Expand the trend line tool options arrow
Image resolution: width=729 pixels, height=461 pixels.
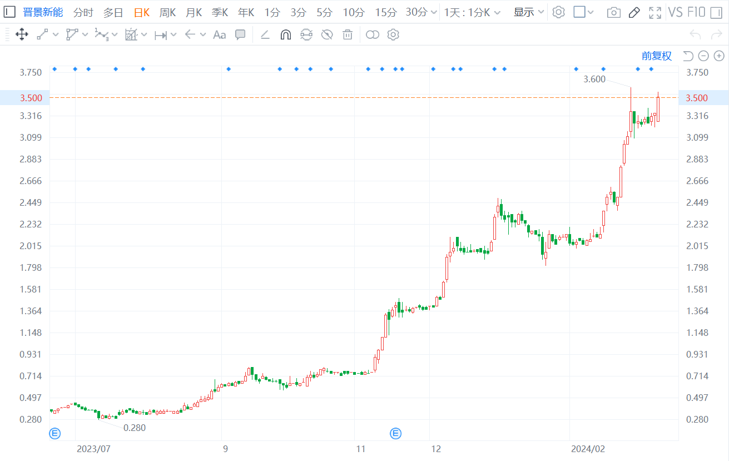tap(56, 35)
